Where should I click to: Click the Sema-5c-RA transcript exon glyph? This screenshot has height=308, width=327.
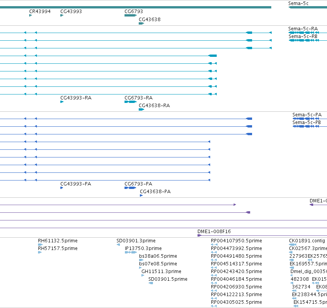click(304, 33)
